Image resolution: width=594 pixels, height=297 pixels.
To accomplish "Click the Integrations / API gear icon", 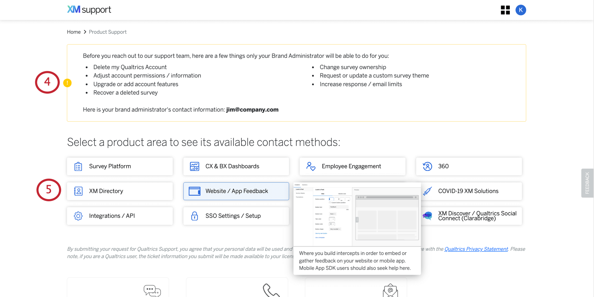I will [x=78, y=216].
